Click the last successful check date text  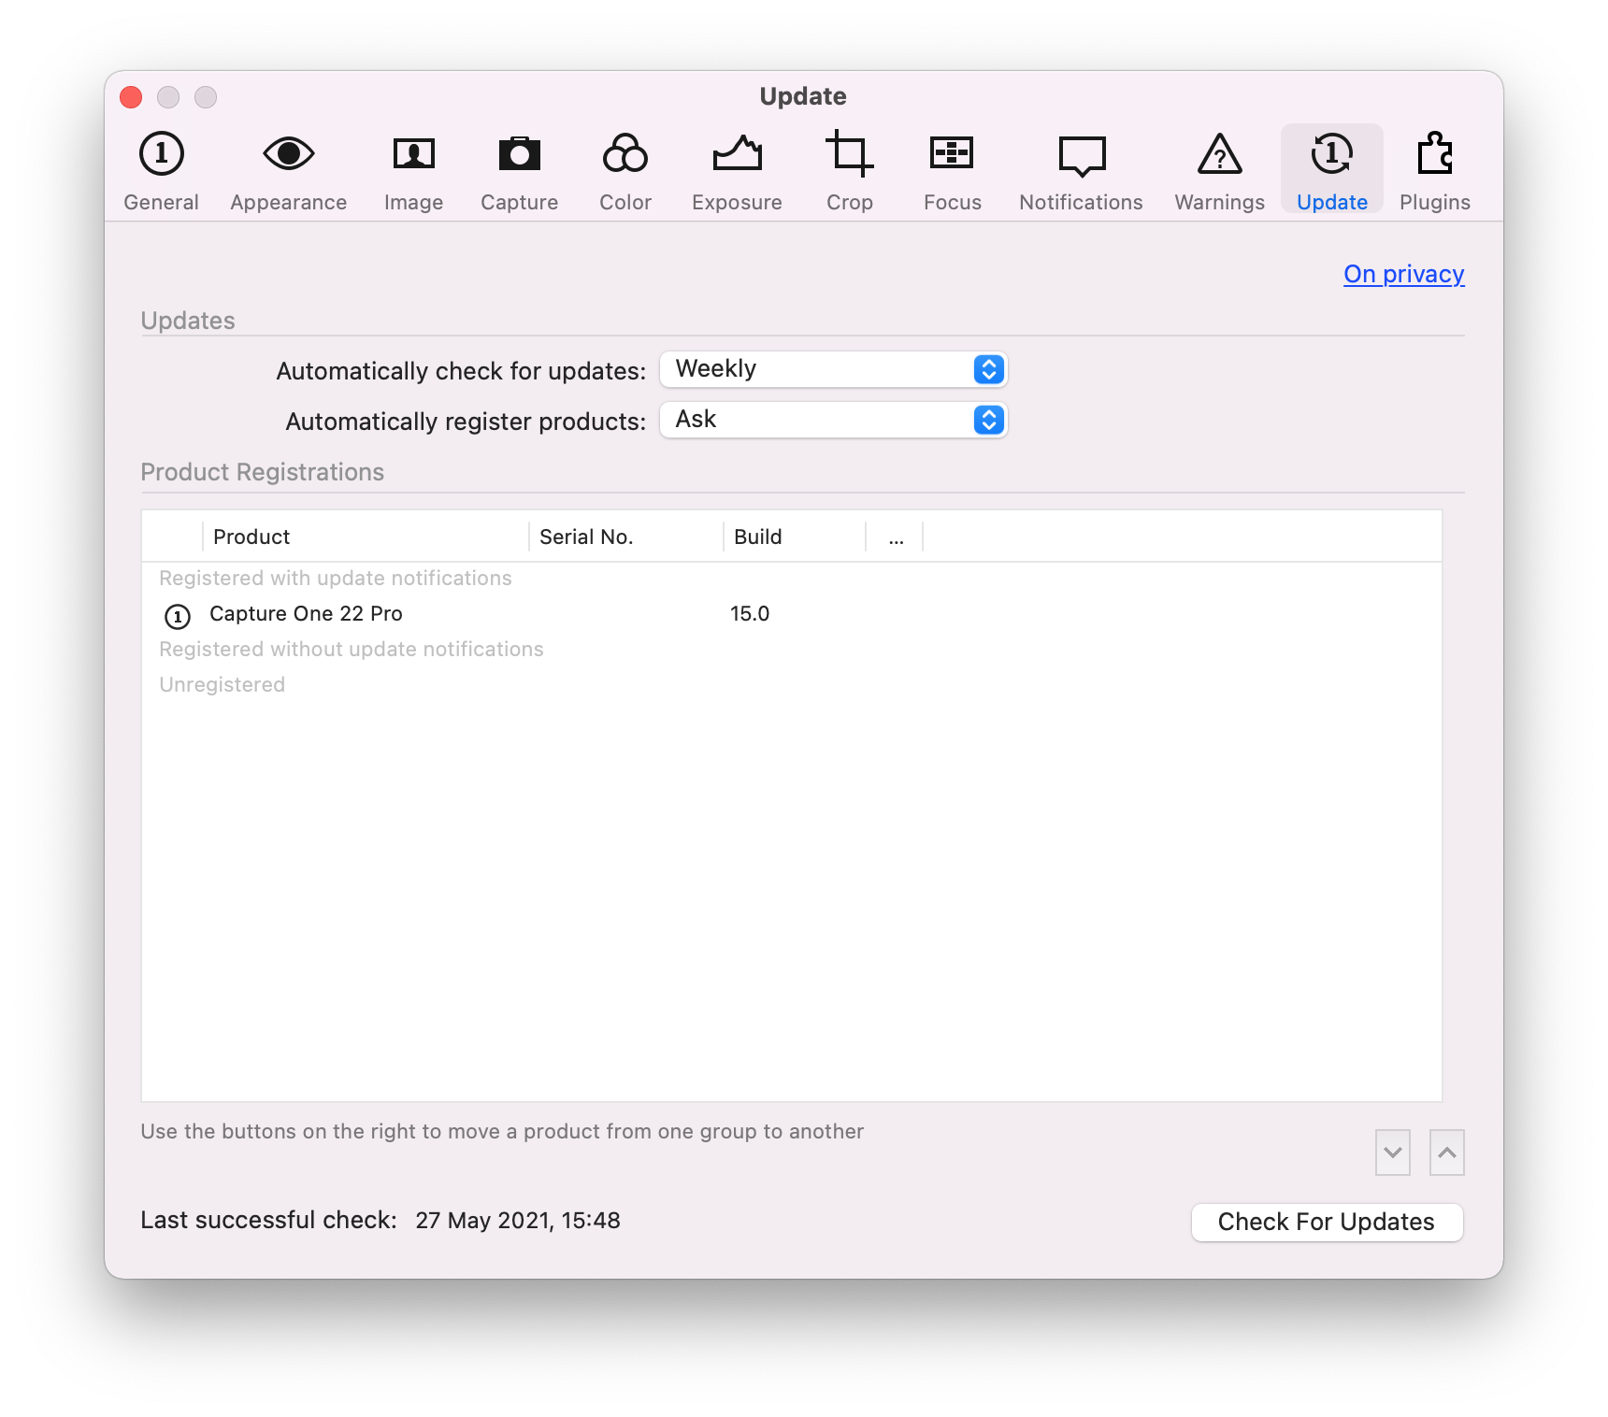pos(518,1221)
